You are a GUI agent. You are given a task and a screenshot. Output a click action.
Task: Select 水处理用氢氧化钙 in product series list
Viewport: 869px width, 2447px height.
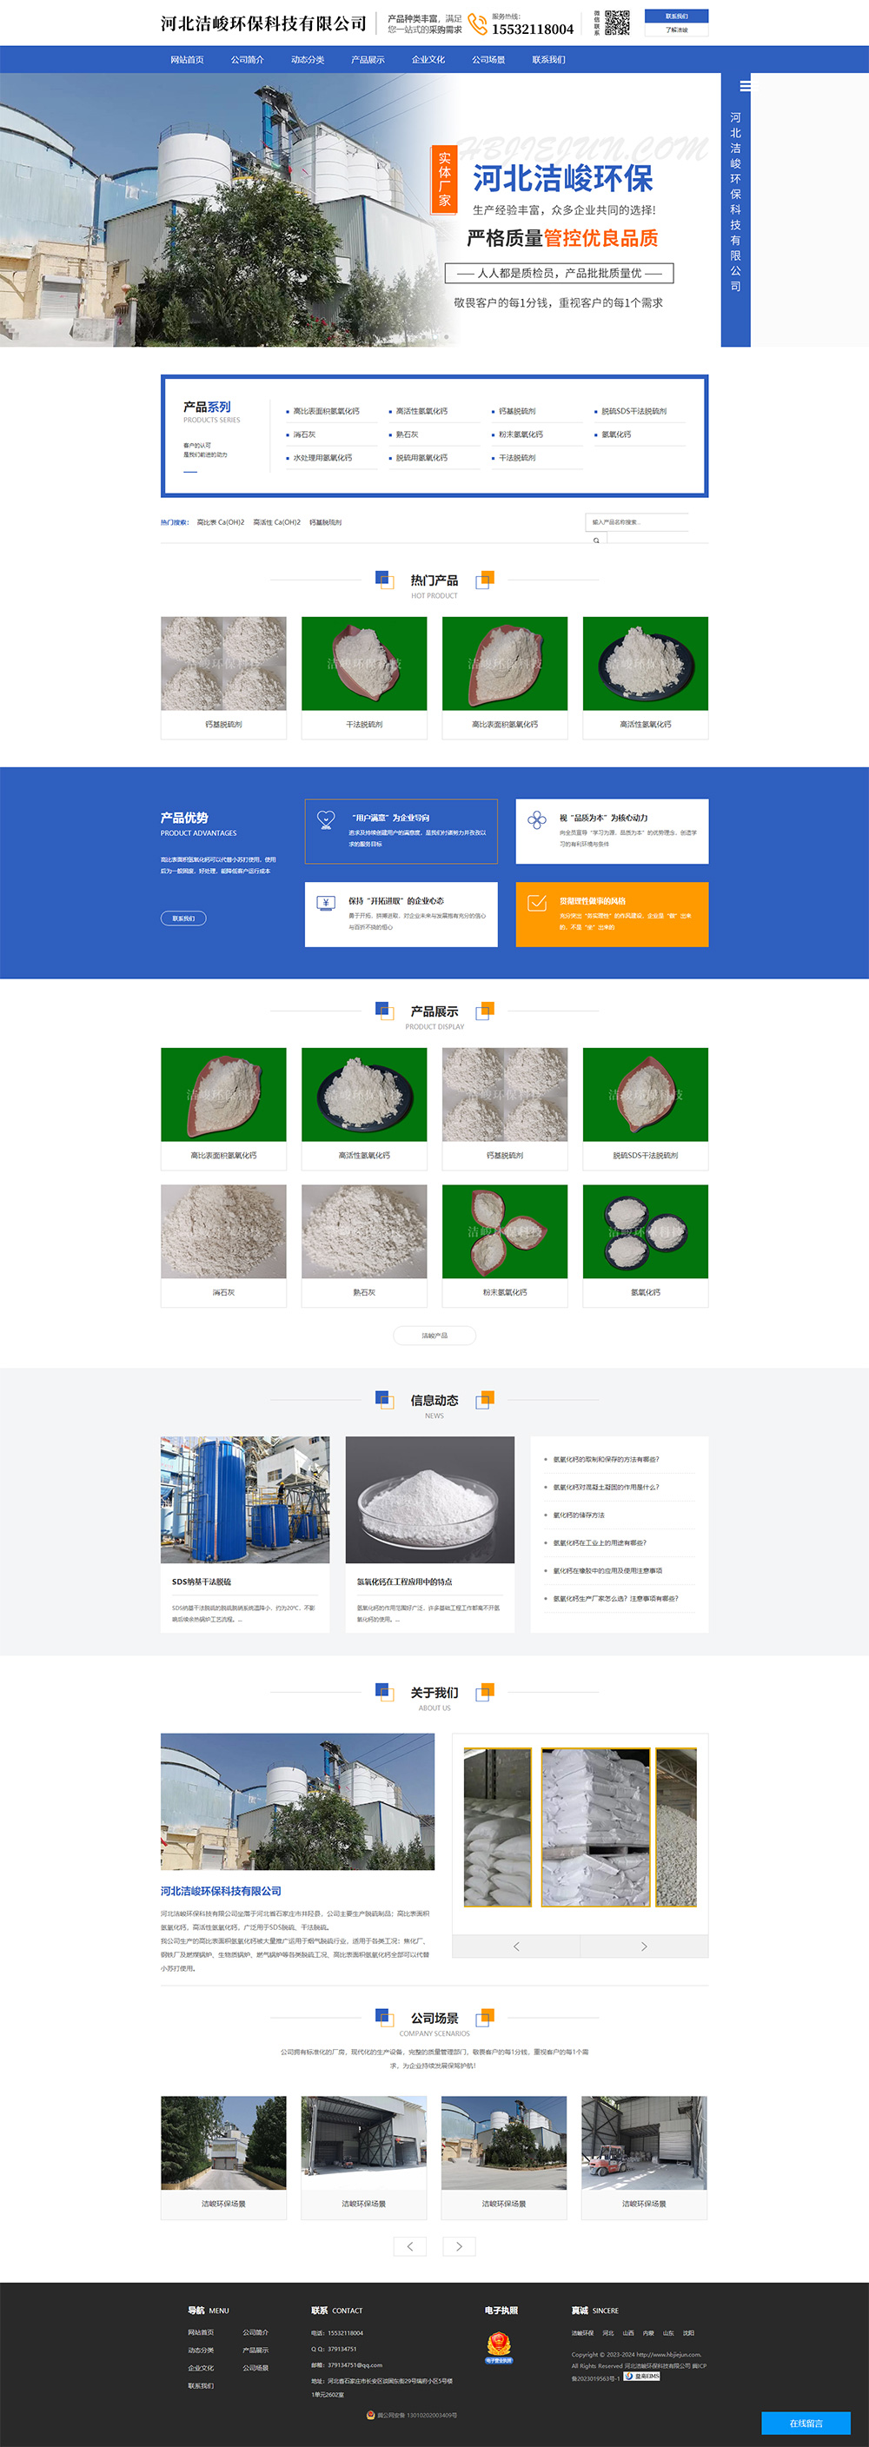pos(322,458)
